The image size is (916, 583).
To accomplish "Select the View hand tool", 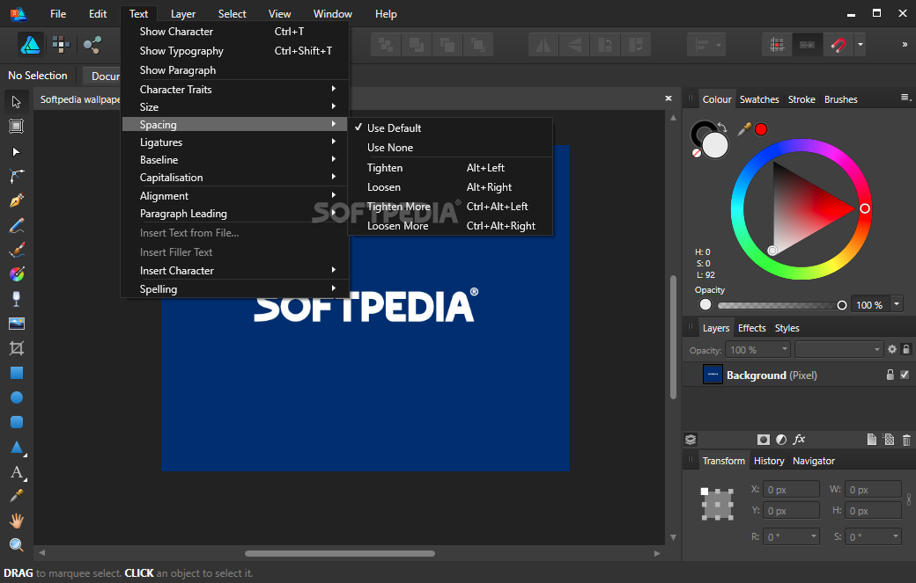I will click(17, 520).
